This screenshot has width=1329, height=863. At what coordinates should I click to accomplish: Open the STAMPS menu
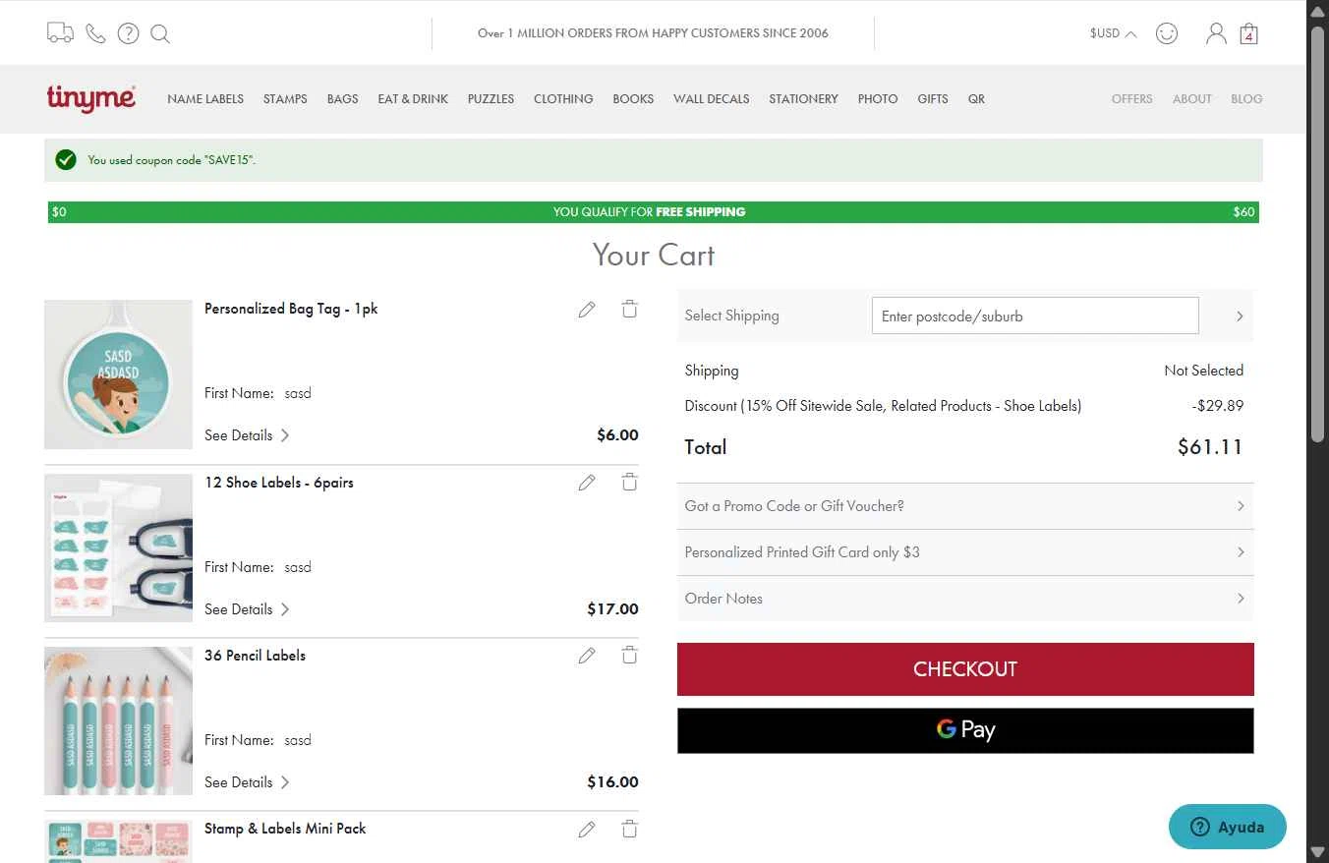click(285, 99)
